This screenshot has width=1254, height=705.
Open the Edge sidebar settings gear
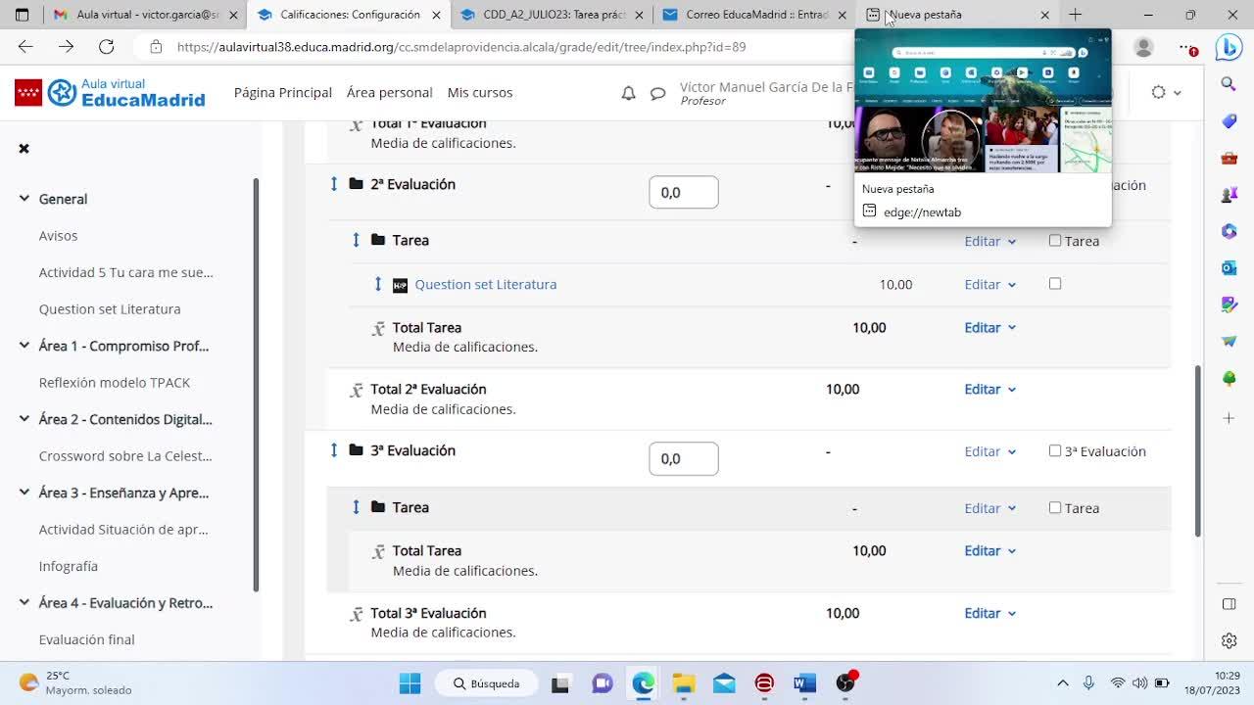tap(1230, 641)
